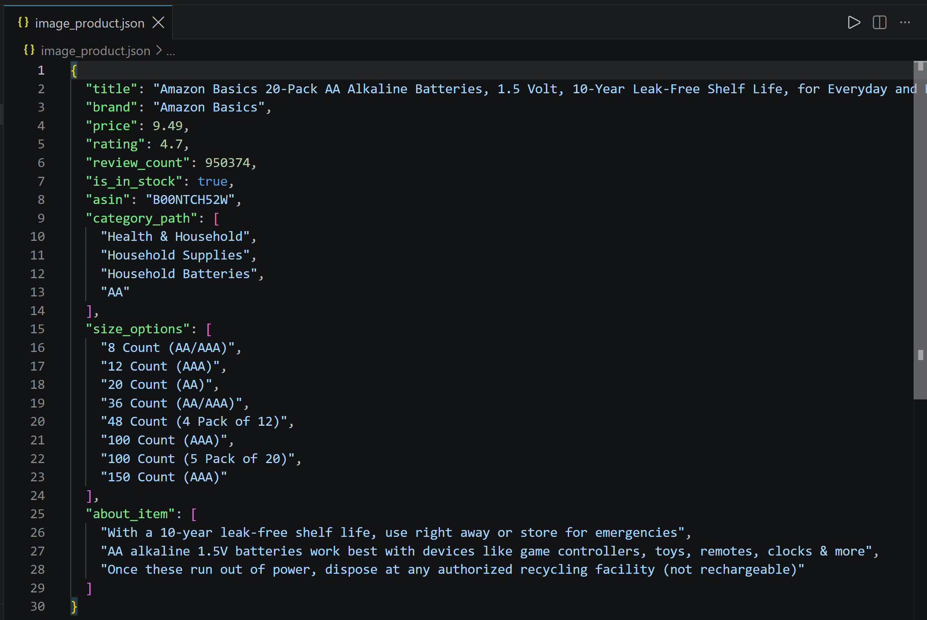Split the editor to the right

(880, 22)
